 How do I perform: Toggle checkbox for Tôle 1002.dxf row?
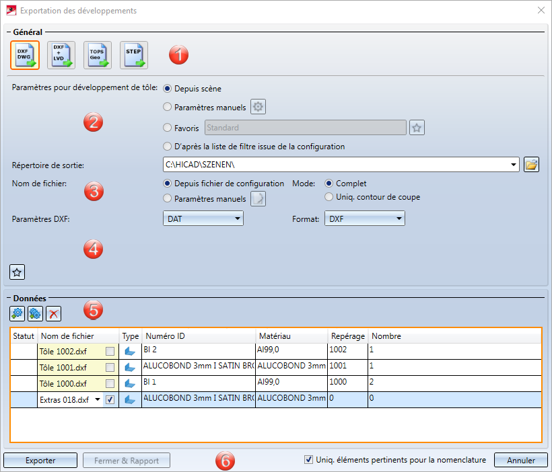point(110,350)
